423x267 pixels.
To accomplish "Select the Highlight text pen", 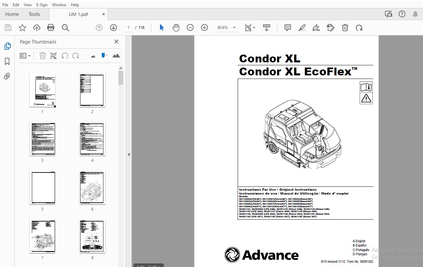I will point(302,28).
